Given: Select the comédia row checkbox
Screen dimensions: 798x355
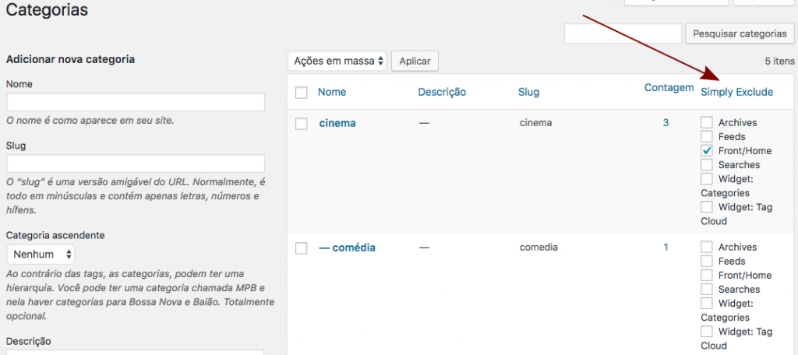Looking at the screenshot, I should 302,248.
